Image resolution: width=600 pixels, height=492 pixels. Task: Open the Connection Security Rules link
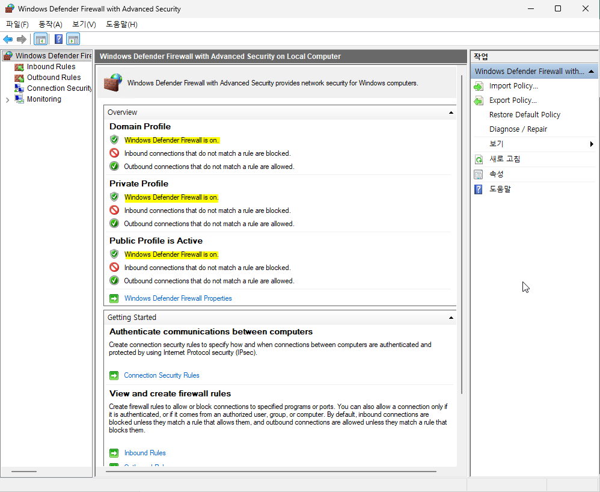click(162, 375)
